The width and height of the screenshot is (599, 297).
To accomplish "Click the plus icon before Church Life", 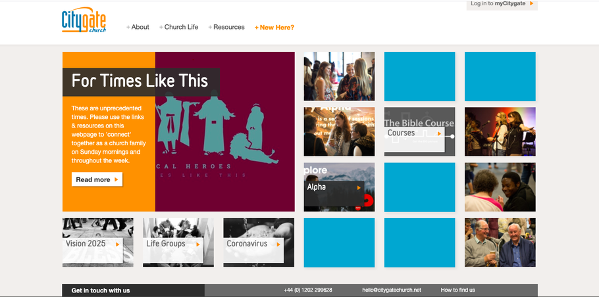I will (161, 28).
